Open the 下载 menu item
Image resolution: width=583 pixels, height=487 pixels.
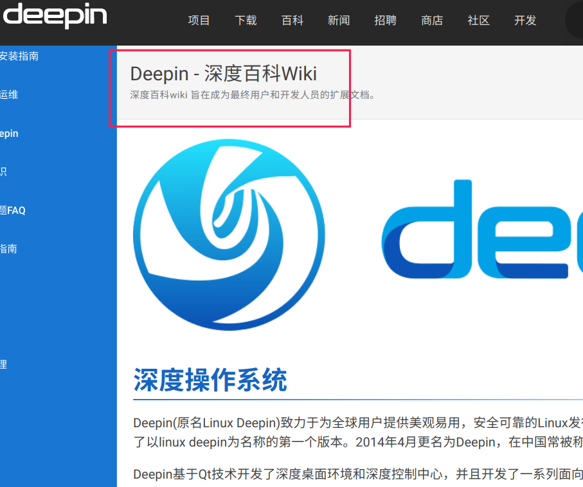[246, 20]
